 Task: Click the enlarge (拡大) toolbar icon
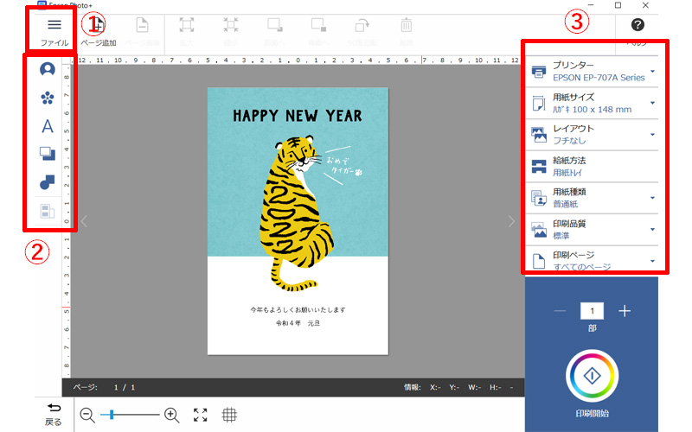tap(187, 25)
